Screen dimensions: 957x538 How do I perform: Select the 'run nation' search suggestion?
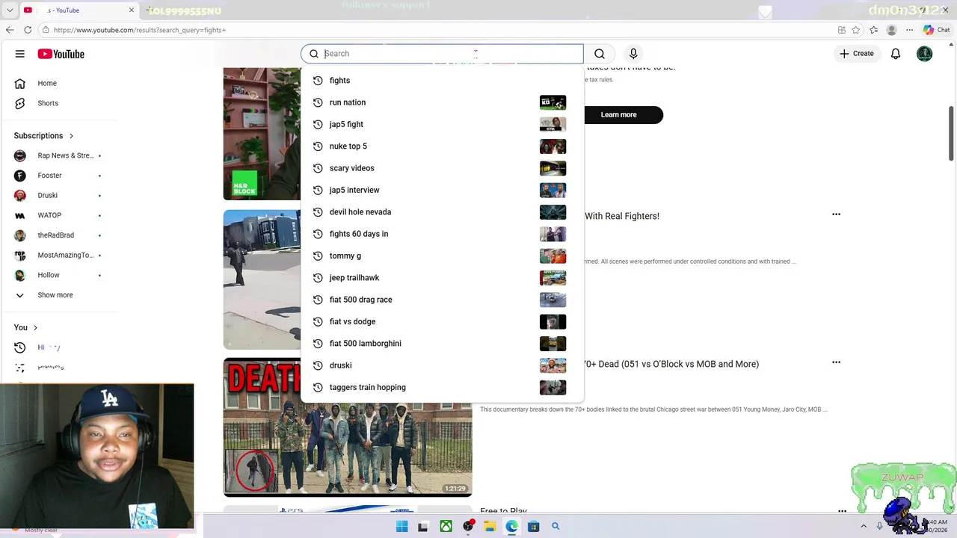point(442,102)
